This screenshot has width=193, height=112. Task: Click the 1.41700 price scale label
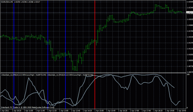tap(190, 31)
